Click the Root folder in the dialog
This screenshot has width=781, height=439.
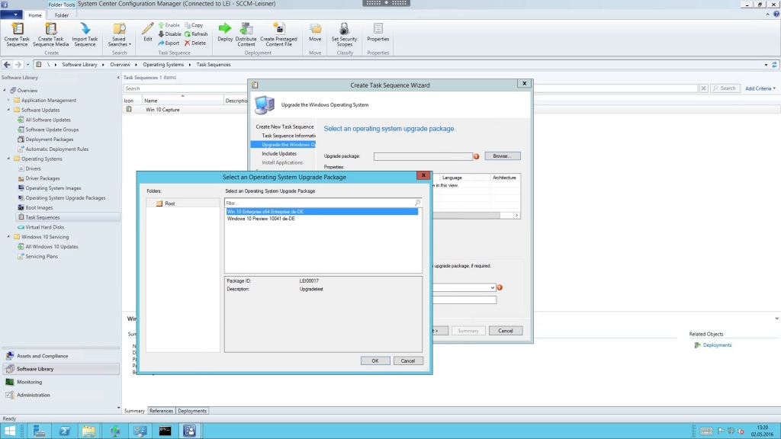169,203
